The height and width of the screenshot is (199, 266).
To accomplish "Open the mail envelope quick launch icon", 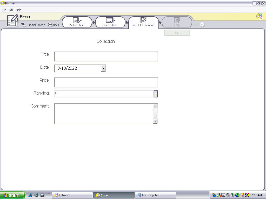I will pos(42,195).
